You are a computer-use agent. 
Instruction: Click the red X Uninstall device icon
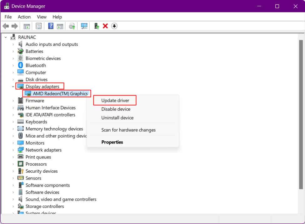tap(105, 26)
